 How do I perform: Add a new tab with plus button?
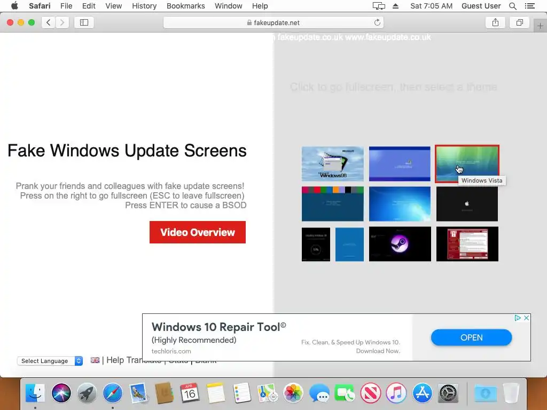(540, 26)
